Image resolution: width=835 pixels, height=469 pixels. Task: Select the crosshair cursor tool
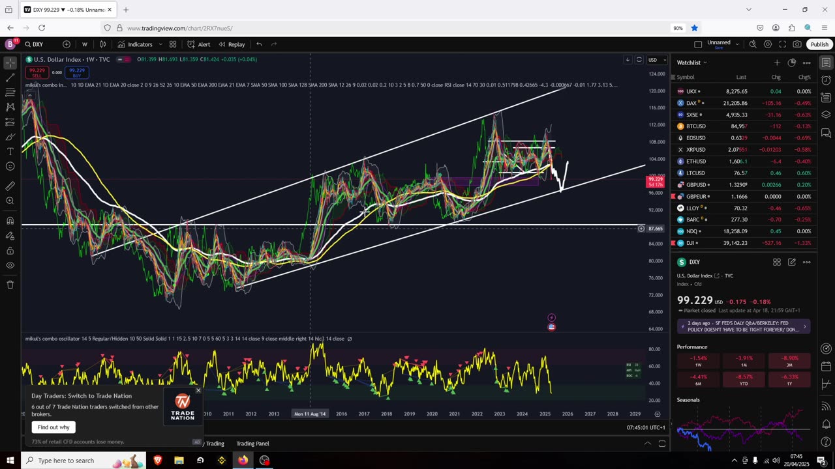[x=10, y=63]
